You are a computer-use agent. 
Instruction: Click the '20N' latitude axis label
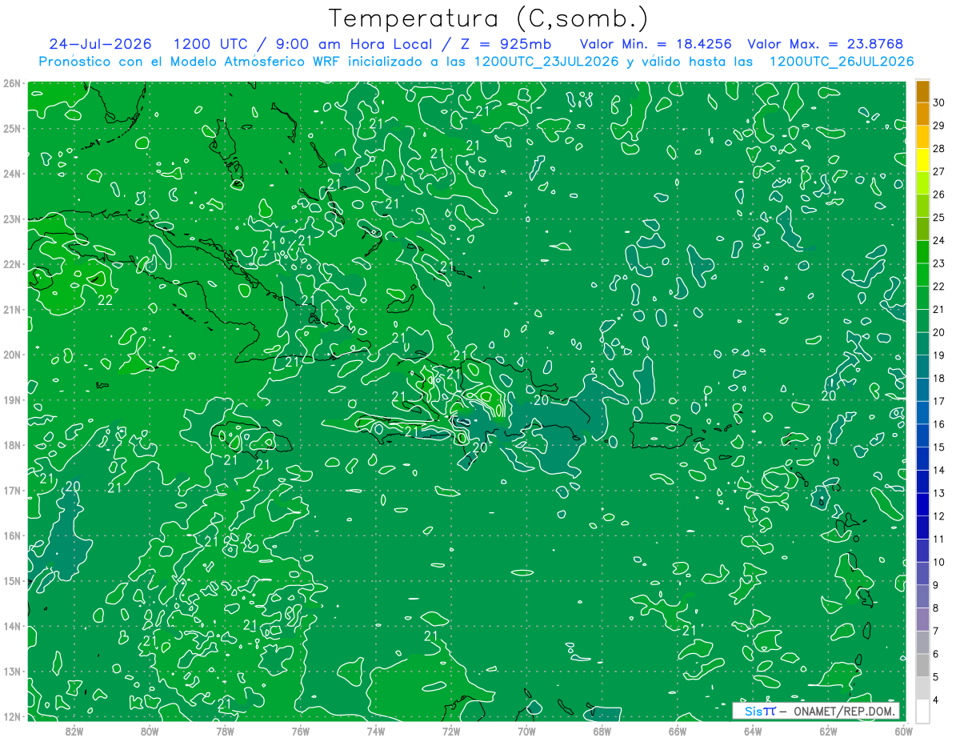coord(11,355)
